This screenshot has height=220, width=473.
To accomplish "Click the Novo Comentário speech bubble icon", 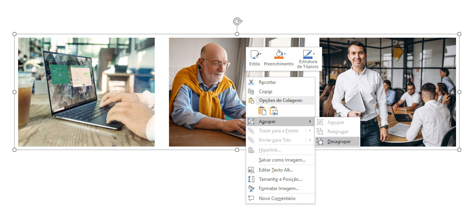I will pos(251,198).
